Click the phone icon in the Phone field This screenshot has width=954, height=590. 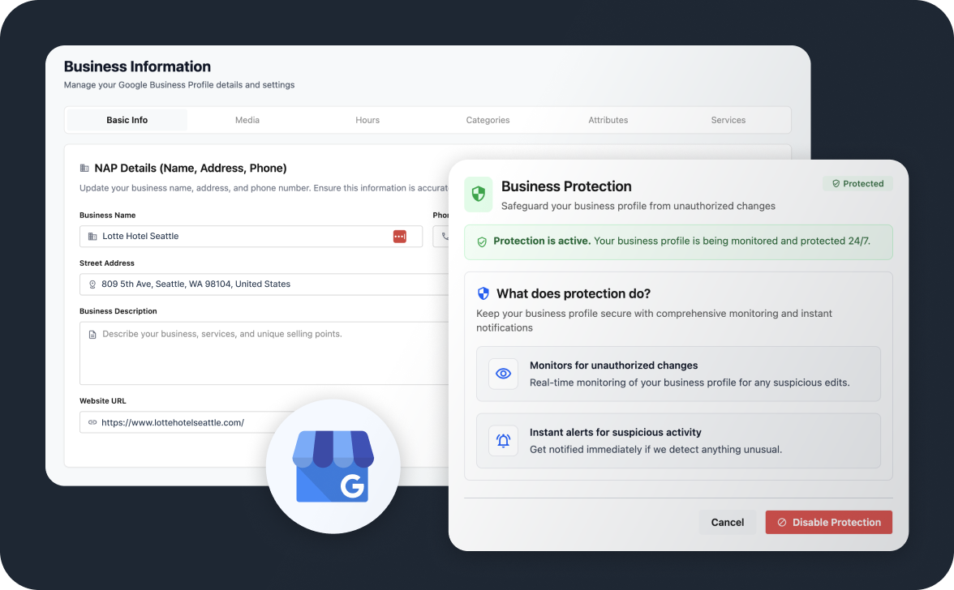(444, 236)
